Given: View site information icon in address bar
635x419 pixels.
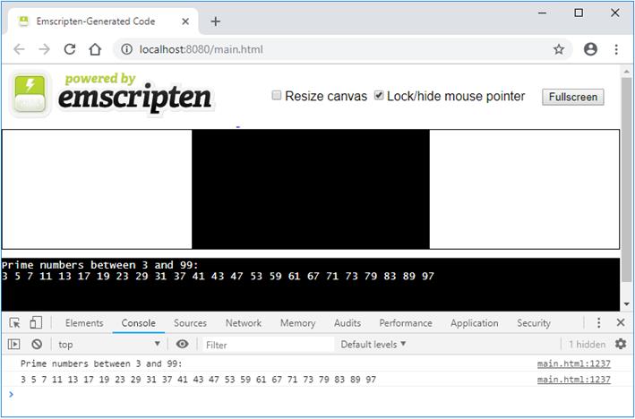Looking at the screenshot, I should 127,49.
